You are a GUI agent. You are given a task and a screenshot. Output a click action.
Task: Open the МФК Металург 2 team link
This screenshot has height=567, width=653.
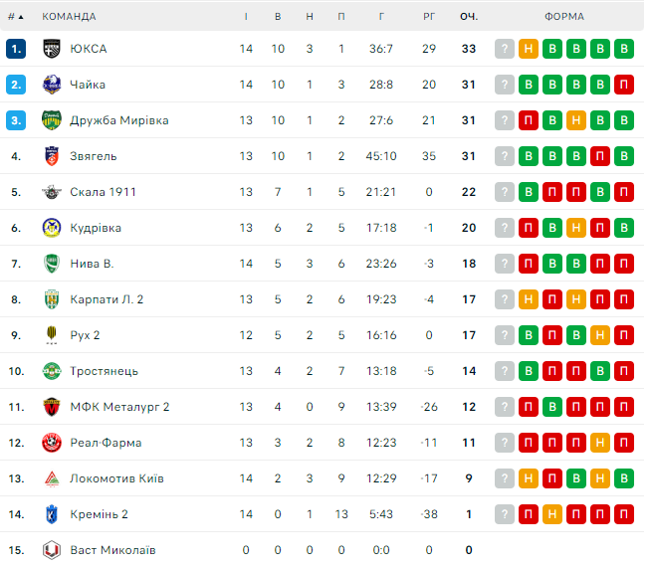click(119, 407)
